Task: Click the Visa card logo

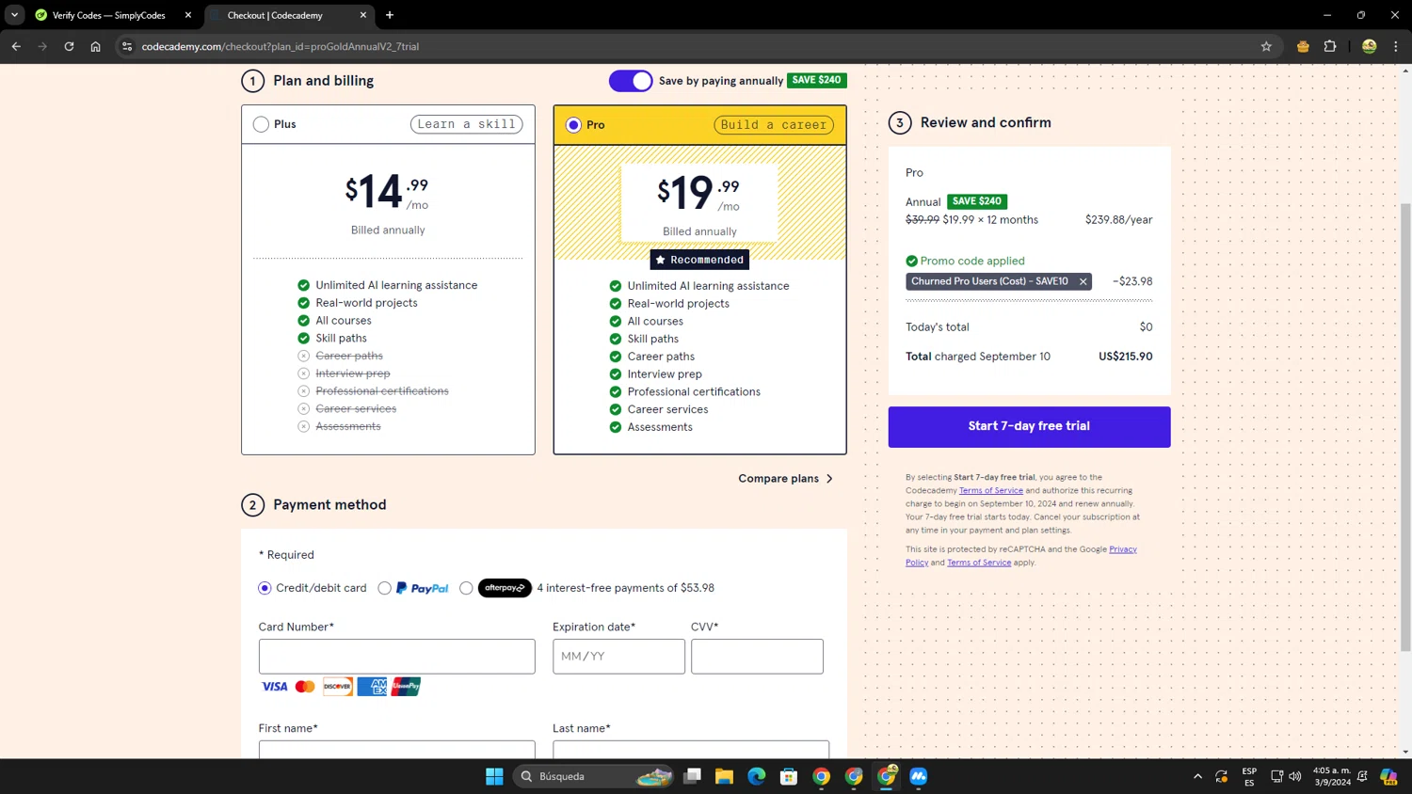Action: point(274,687)
